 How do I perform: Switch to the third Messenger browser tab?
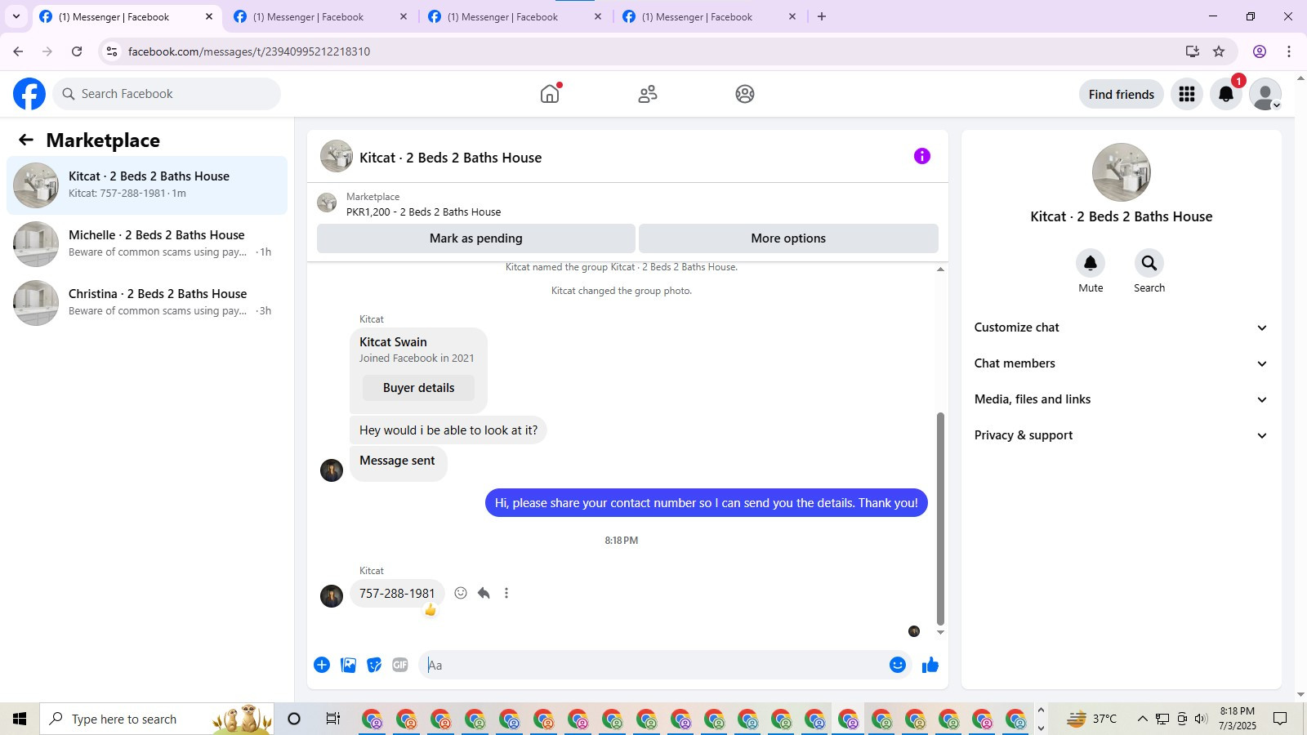tap(515, 16)
